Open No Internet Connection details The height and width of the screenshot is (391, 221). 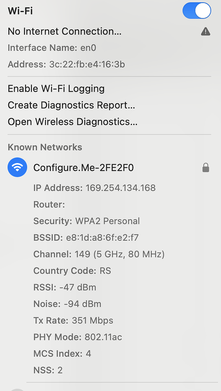pyautogui.click(x=65, y=31)
